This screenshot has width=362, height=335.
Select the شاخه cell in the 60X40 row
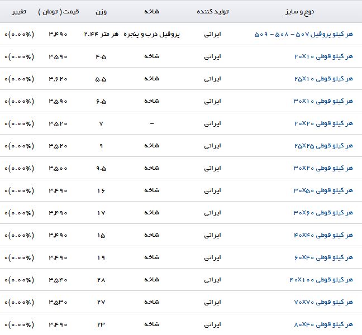152,257
